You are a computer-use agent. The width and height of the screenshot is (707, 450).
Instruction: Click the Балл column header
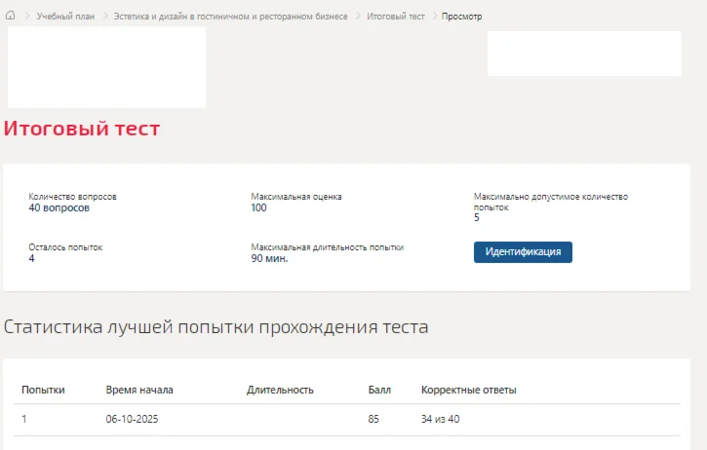click(x=379, y=391)
